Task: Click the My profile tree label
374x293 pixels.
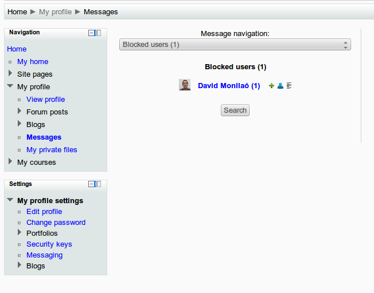Action: (x=33, y=87)
